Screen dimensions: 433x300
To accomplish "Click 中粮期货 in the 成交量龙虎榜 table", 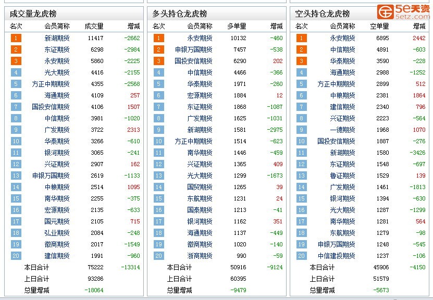I will pos(57,187).
